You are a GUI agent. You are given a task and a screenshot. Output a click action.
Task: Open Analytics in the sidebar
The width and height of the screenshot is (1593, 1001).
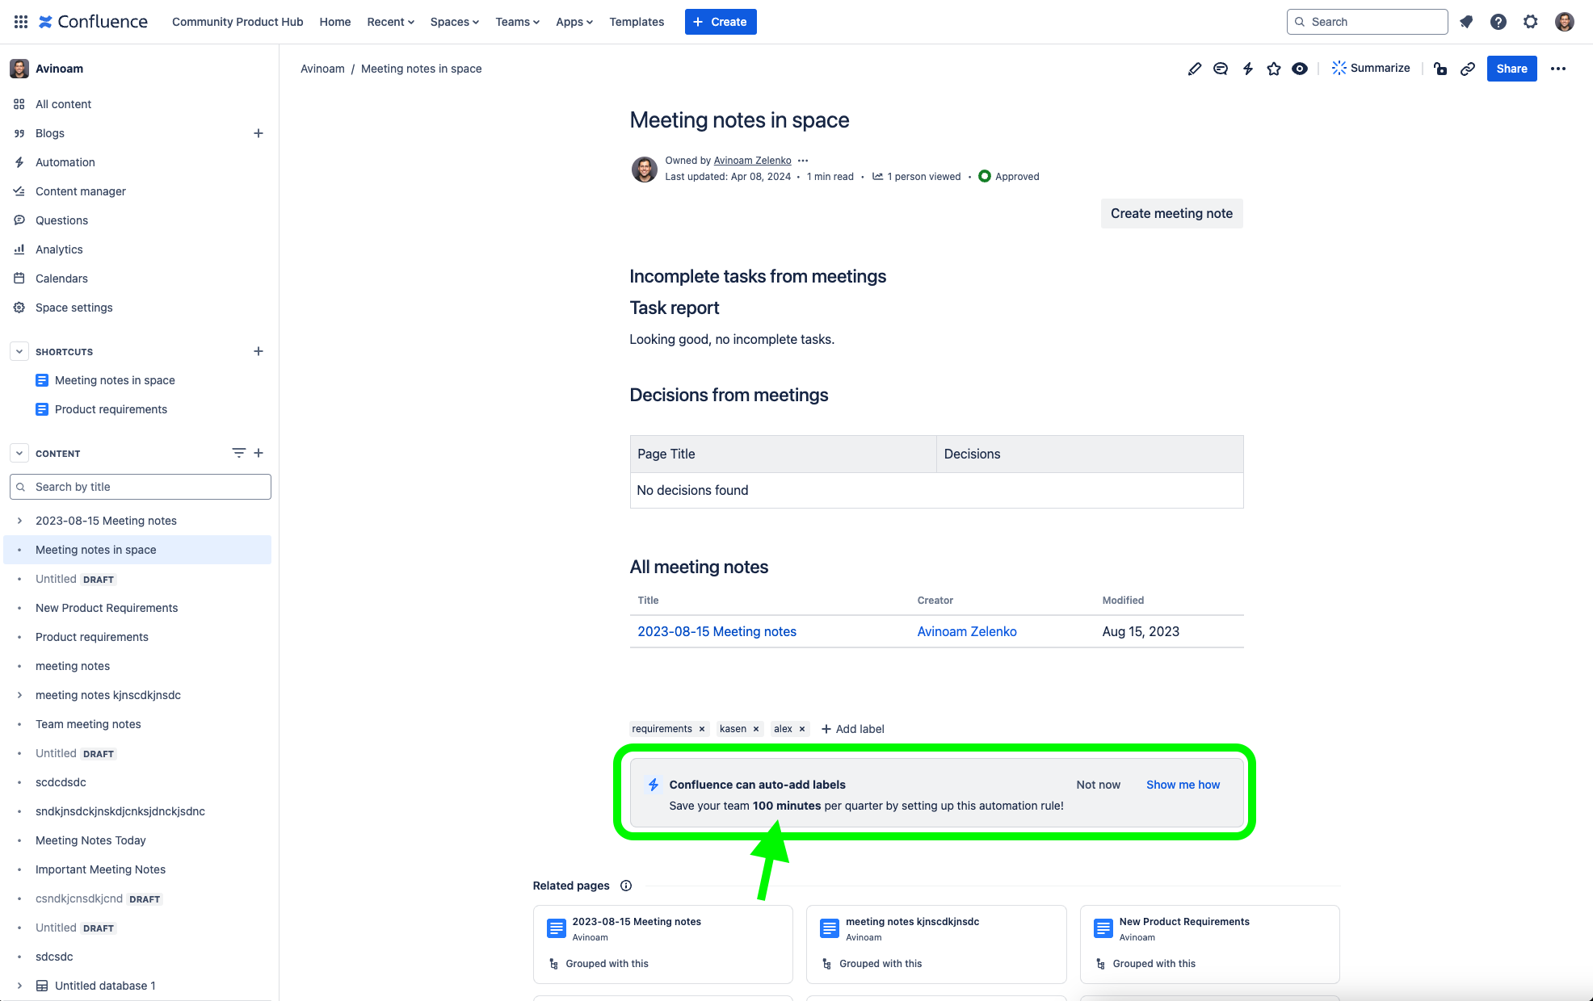[59, 249]
